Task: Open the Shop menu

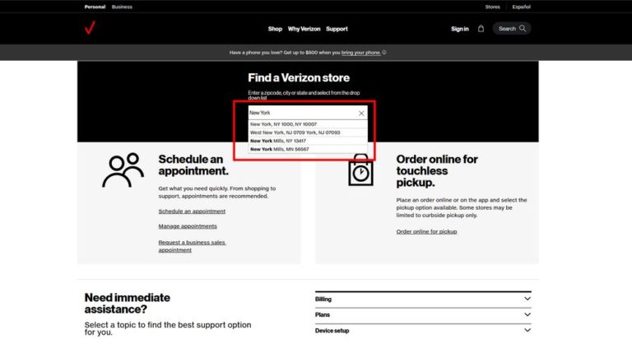Action: pyautogui.click(x=275, y=29)
